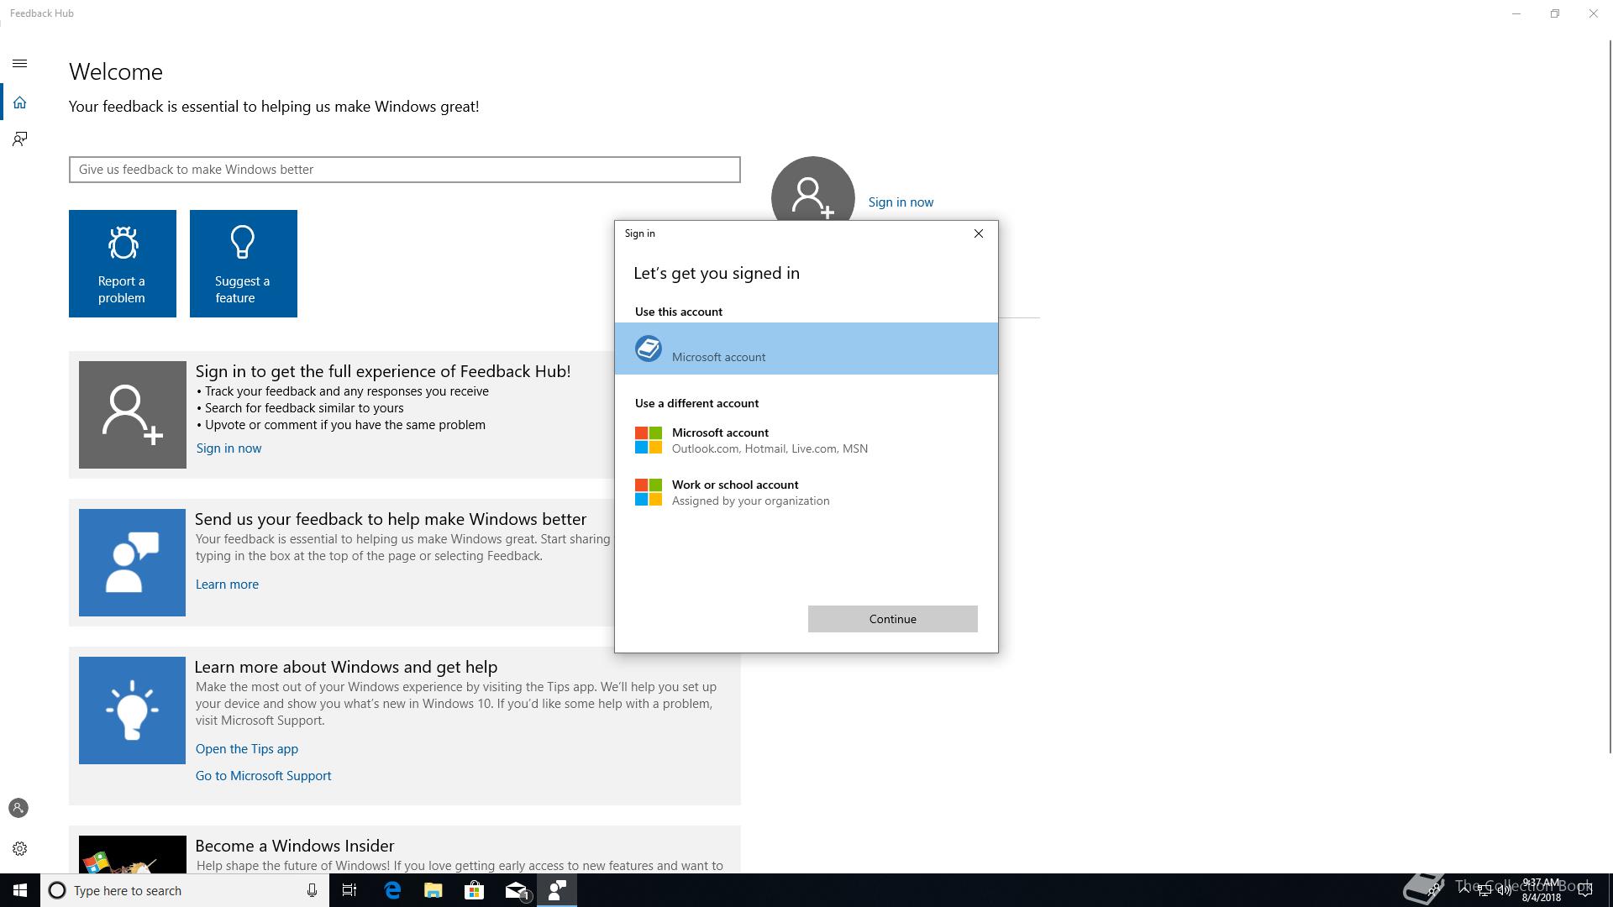Click the Cortana microphone icon

pos(312,890)
